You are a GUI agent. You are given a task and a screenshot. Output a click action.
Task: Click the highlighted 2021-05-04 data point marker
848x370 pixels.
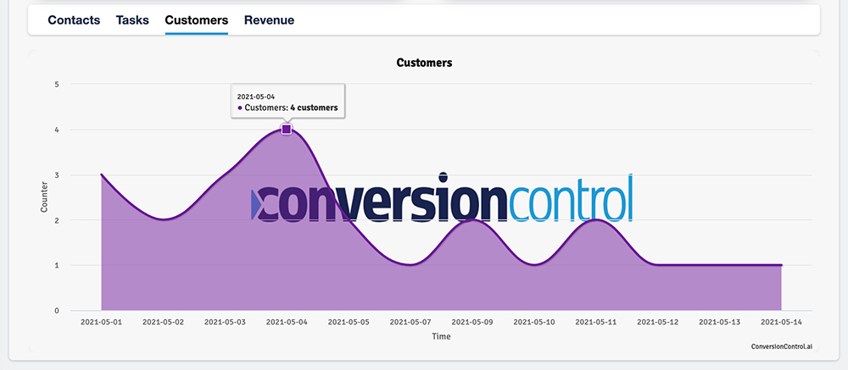tap(287, 129)
